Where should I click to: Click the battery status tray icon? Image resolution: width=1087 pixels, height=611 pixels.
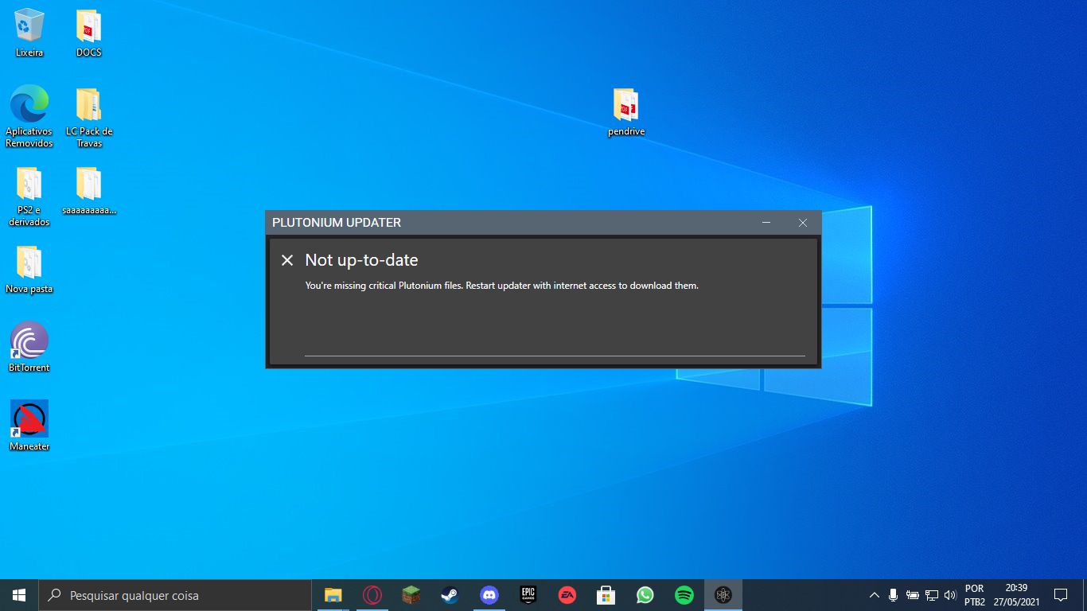pos(913,595)
